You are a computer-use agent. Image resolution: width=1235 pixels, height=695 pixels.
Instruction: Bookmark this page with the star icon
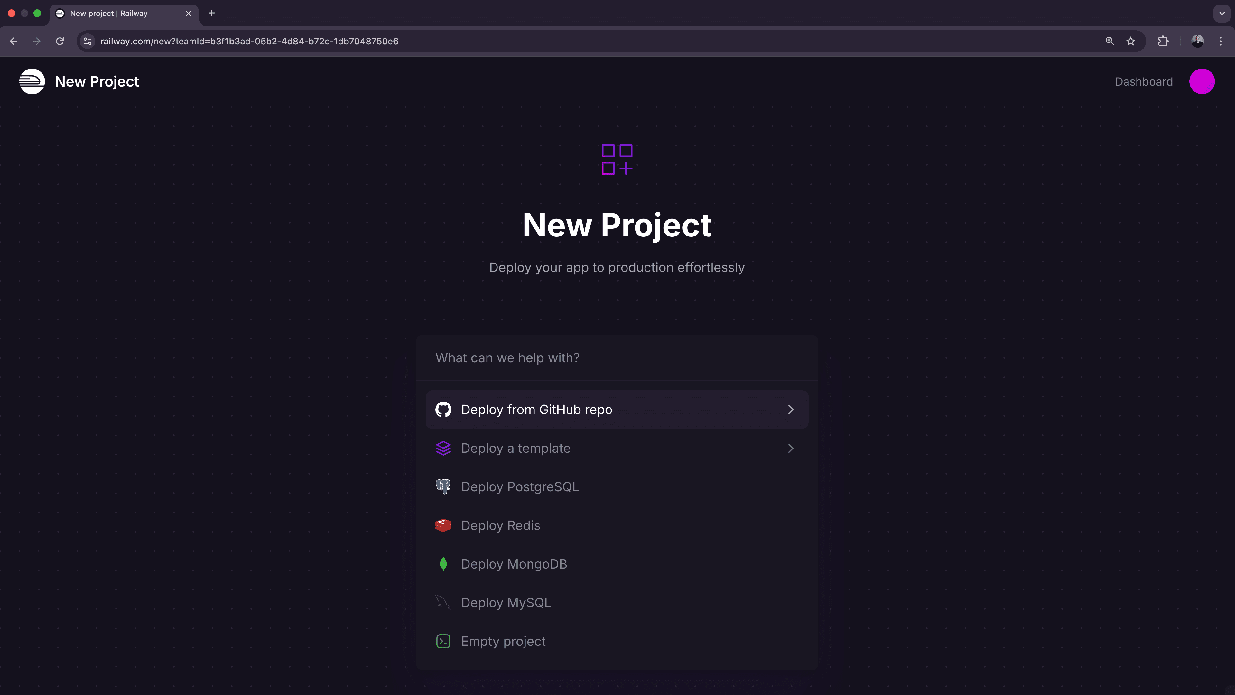pyautogui.click(x=1130, y=41)
